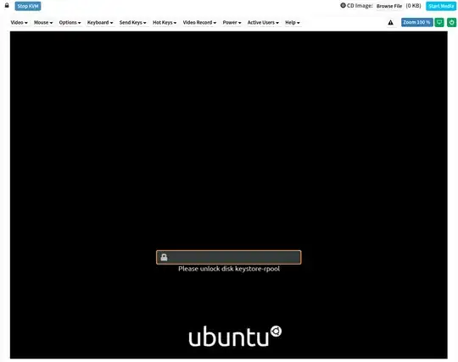Click the CD Image disc icon
This screenshot has width=458, height=362.
coord(343,6)
